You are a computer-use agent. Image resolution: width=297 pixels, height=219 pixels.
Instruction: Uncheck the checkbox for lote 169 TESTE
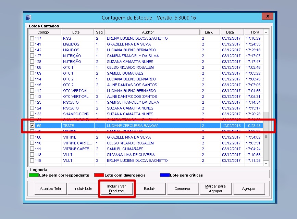(x=32, y=126)
